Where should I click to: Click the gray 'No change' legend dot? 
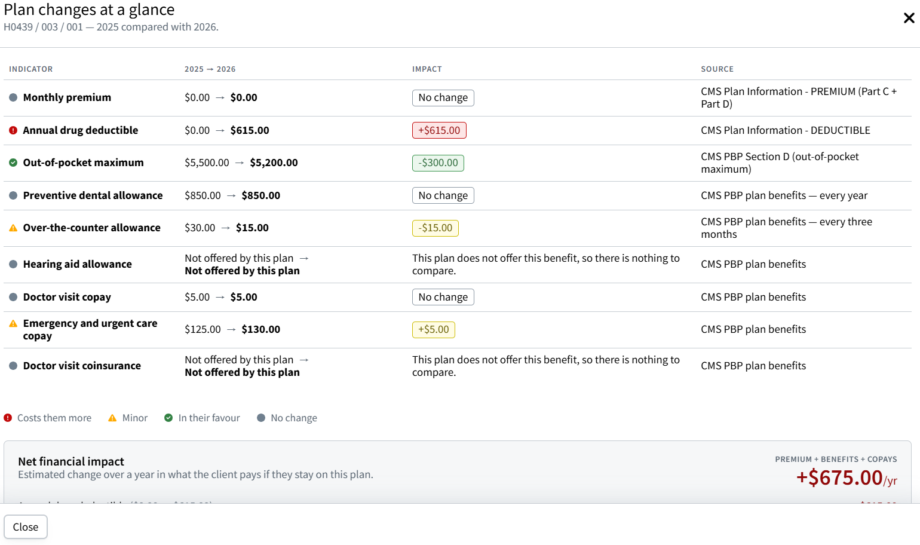(x=261, y=418)
